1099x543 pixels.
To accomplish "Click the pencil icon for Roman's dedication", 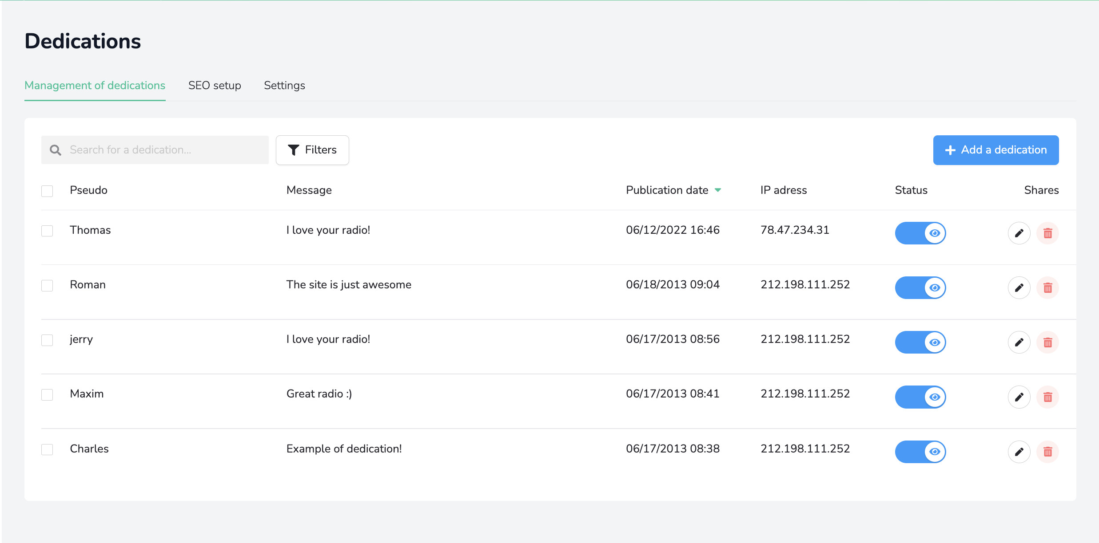I will (1019, 287).
